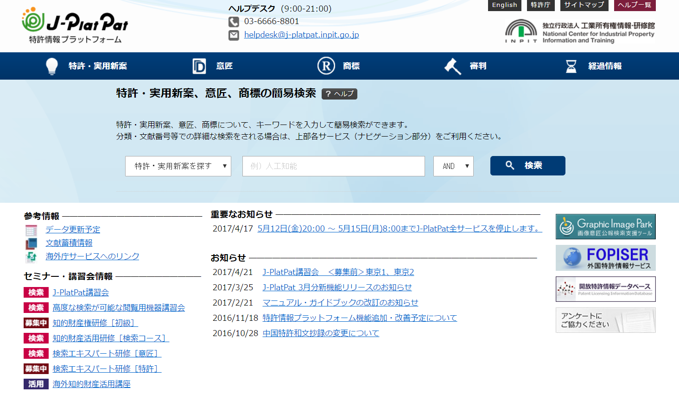Click the gavel trial icon

(452, 66)
